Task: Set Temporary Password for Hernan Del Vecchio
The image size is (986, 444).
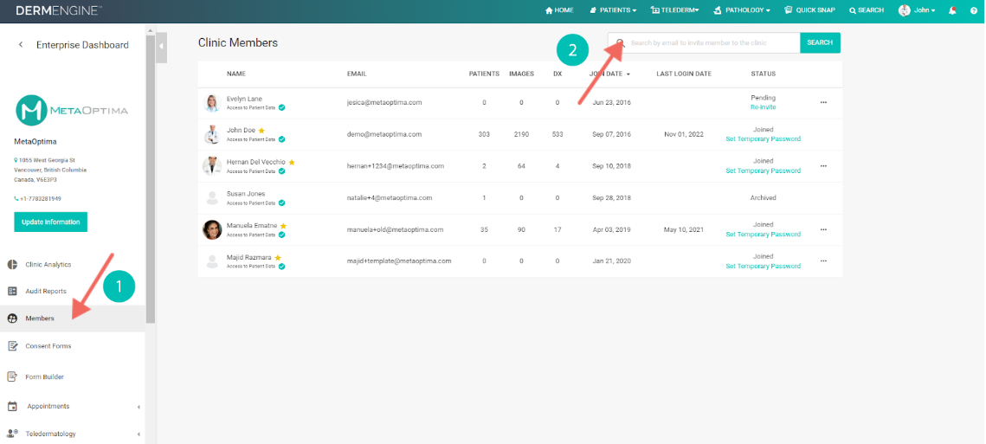Action: [764, 171]
